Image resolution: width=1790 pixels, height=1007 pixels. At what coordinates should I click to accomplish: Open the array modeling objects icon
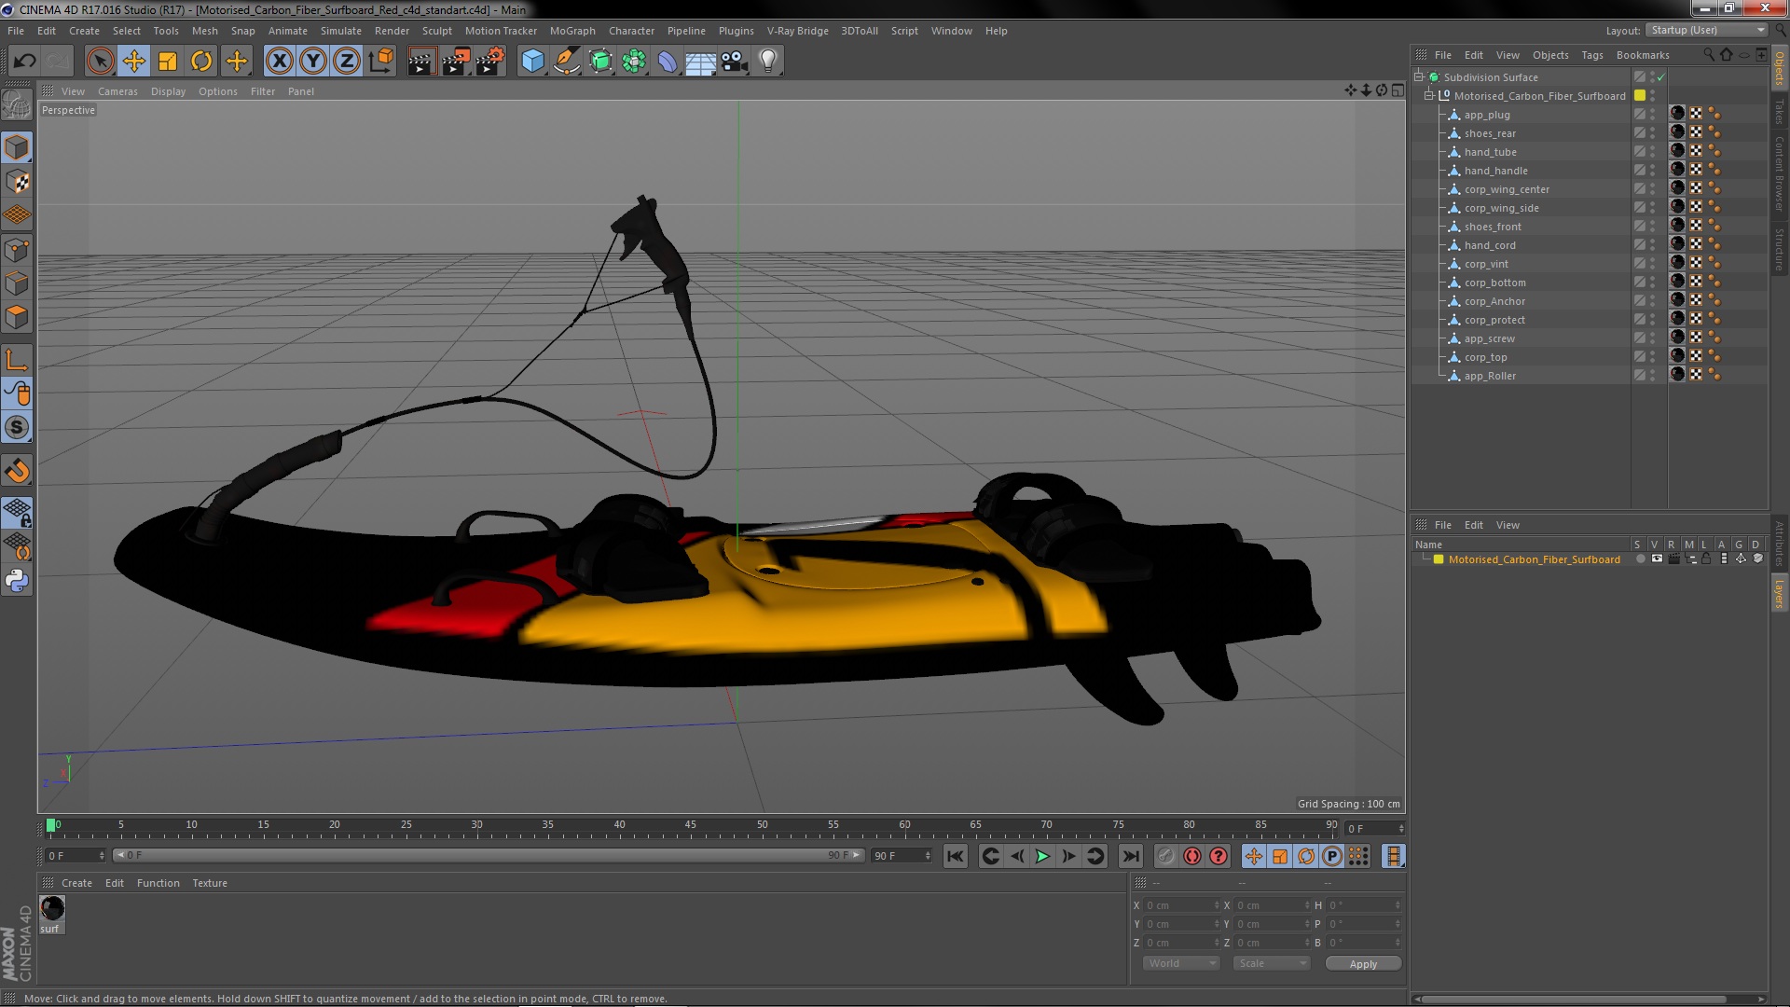(x=634, y=62)
